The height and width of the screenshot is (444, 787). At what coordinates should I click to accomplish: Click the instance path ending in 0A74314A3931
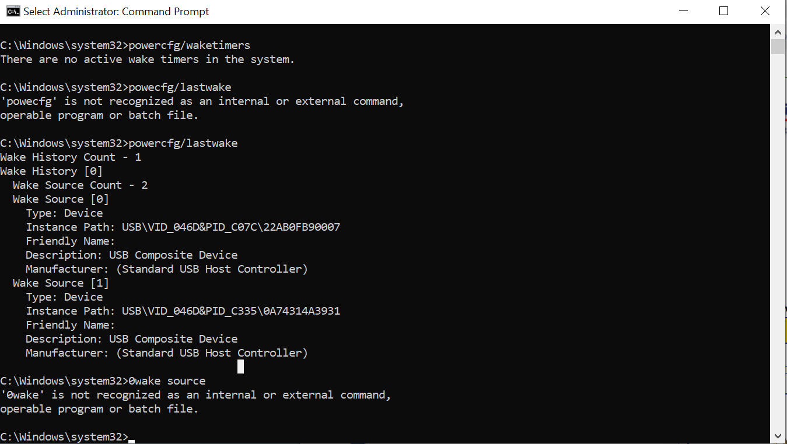point(230,311)
